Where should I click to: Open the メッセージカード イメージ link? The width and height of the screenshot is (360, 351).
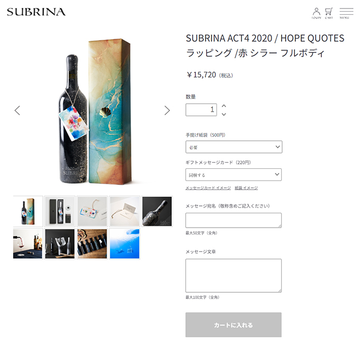208,188
